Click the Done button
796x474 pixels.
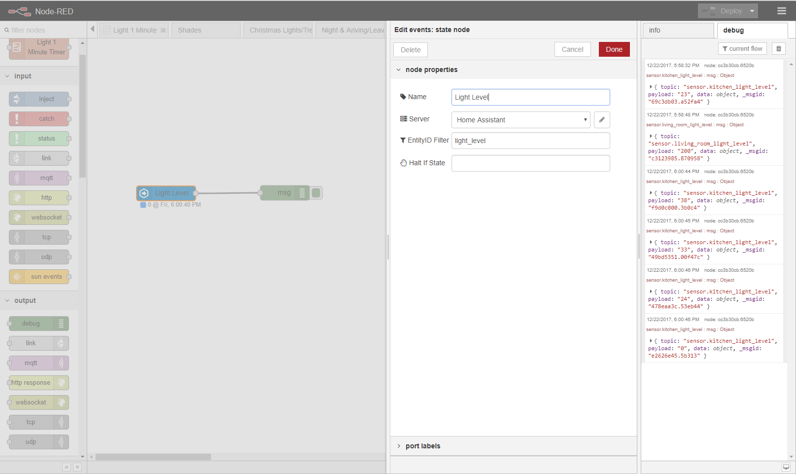pos(614,49)
